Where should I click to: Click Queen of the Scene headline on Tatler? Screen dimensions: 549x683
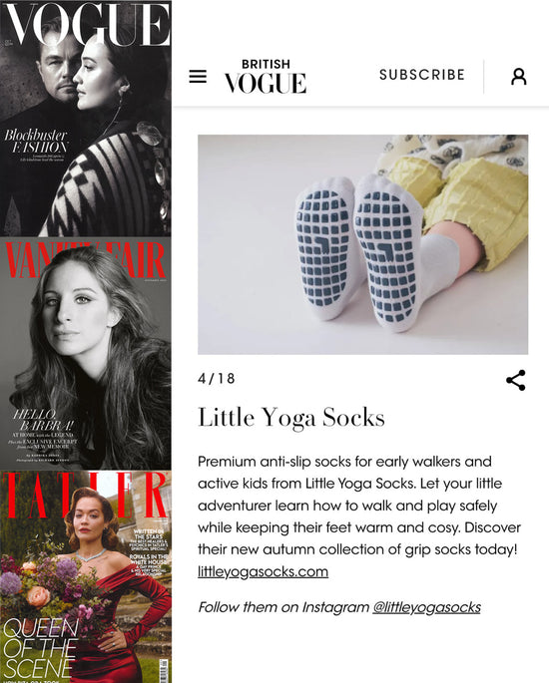(41, 648)
